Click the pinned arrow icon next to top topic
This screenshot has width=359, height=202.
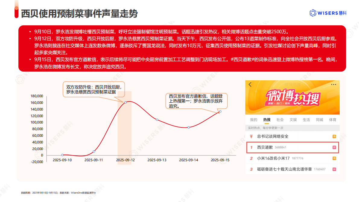(251, 136)
